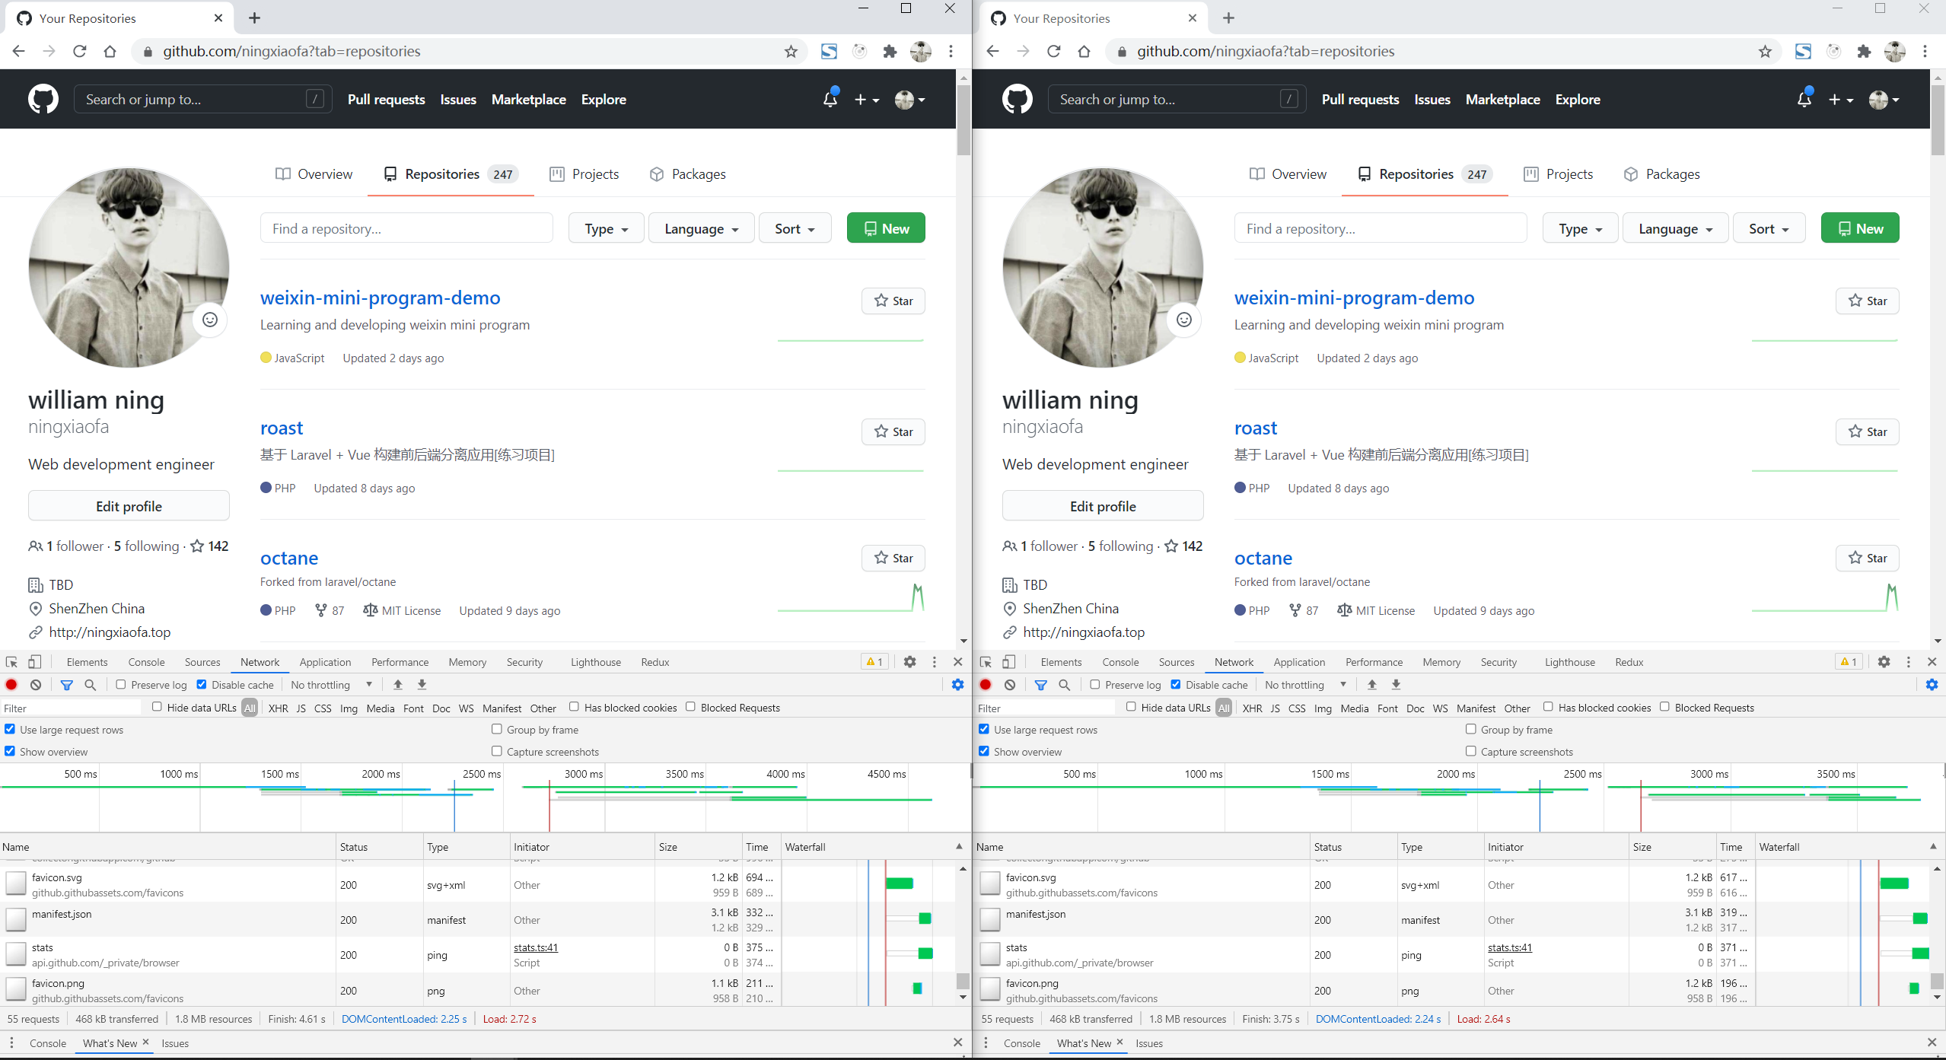Open weixin-mini-program-demo repo in left window

click(x=381, y=298)
